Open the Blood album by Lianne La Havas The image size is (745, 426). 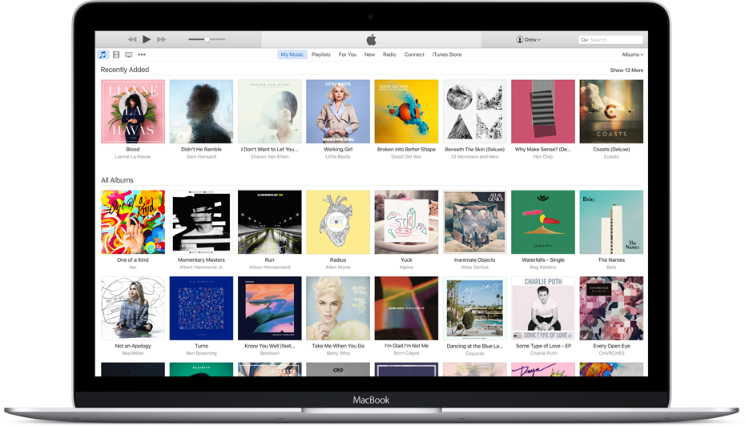[133, 111]
